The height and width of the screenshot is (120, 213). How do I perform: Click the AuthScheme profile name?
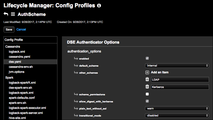[x=32, y=14]
